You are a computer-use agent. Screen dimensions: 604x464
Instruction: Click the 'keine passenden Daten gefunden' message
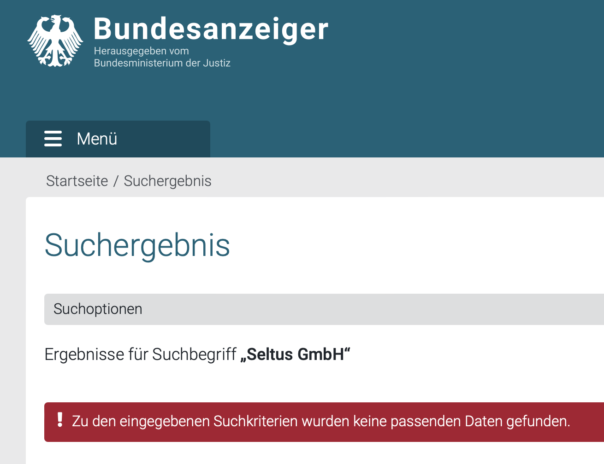click(461, 421)
